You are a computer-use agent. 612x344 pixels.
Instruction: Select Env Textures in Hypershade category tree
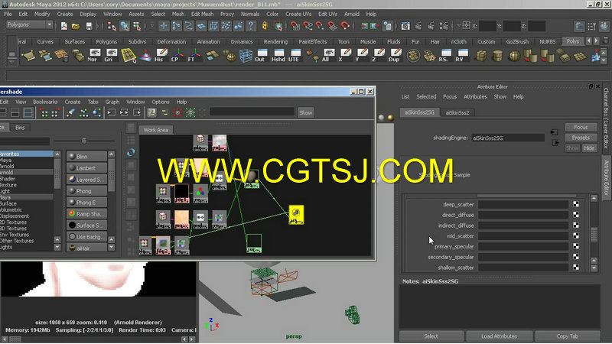(x=15, y=235)
